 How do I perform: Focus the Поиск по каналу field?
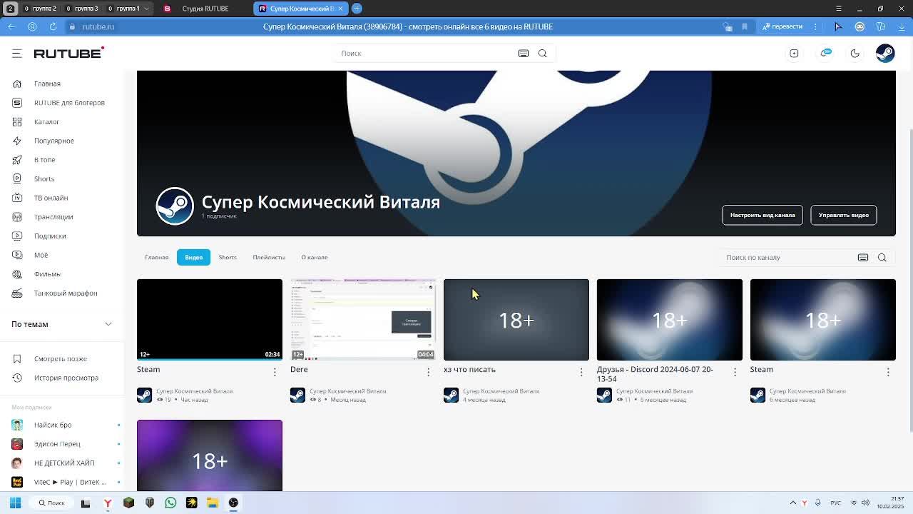[787, 257]
